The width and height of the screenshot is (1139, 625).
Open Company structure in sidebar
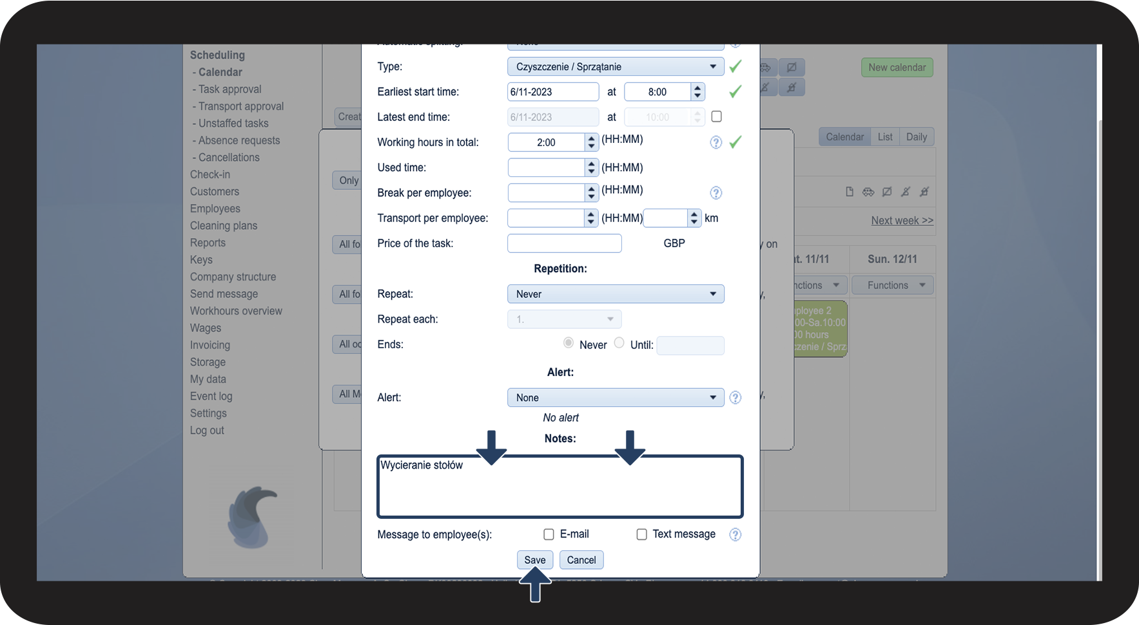[x=233, y=277]
